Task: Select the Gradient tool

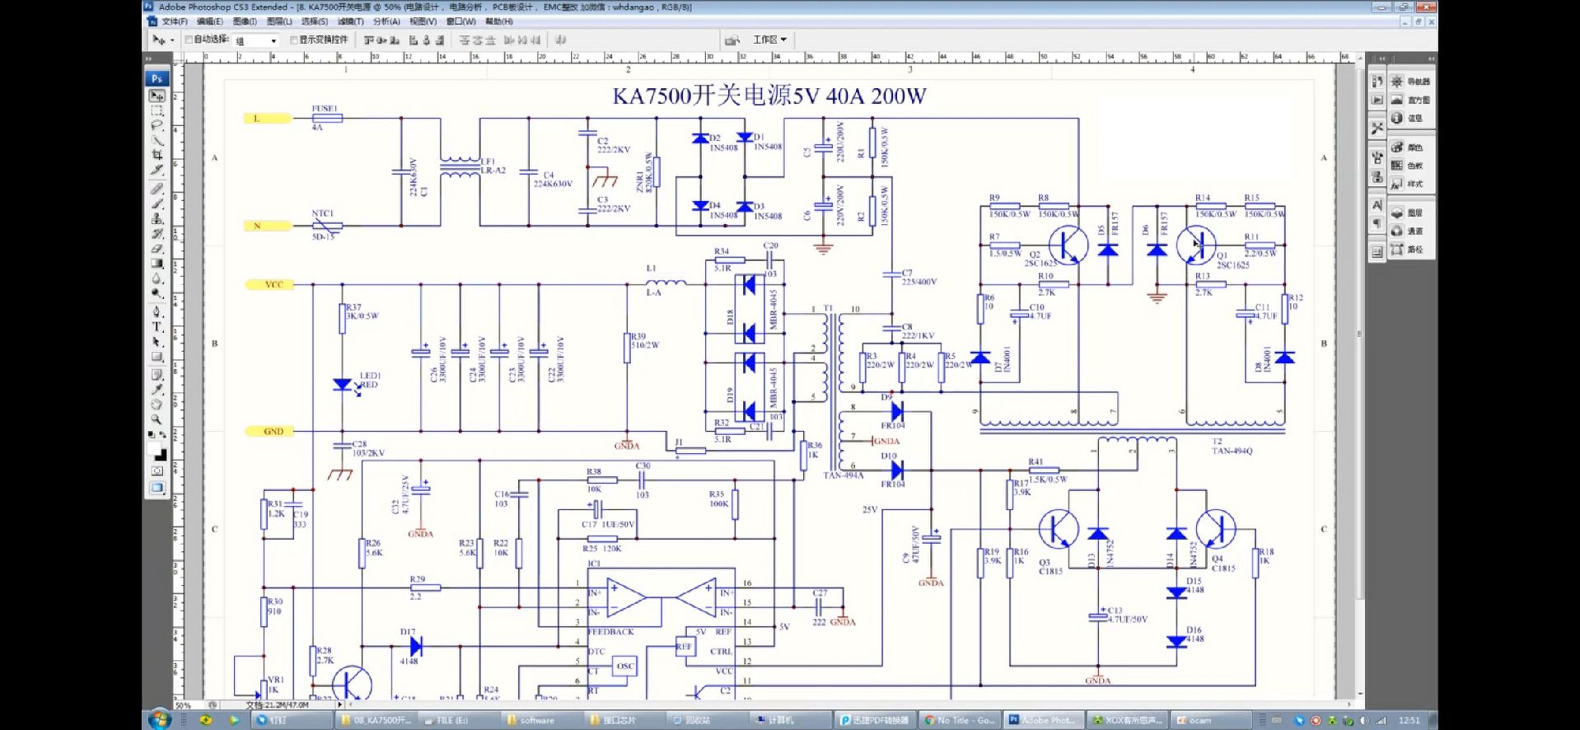Action: pos(157,263)
